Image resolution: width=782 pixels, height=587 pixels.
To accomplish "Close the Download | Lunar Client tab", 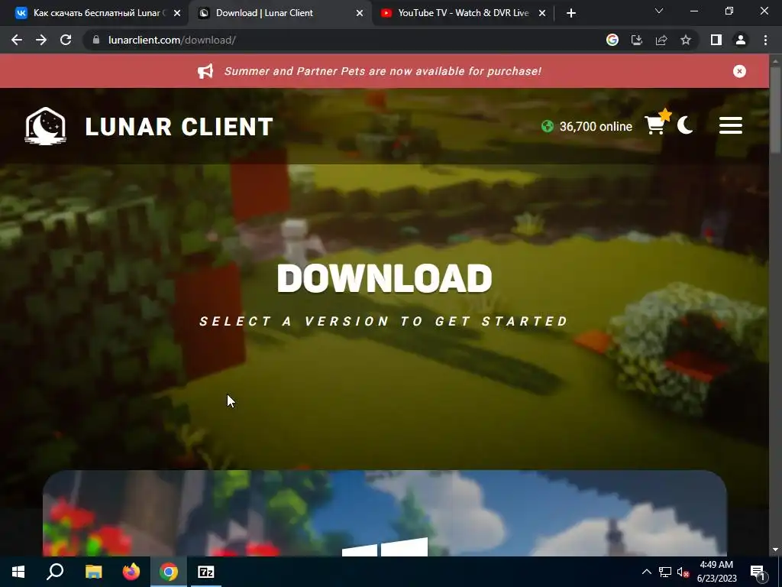I will [x=360, y=14].
